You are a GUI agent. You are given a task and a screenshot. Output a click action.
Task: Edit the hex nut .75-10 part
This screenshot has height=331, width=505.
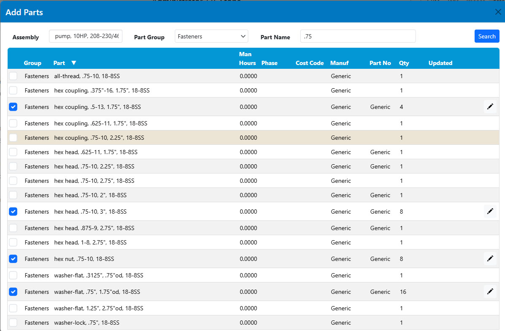[490, 259]
